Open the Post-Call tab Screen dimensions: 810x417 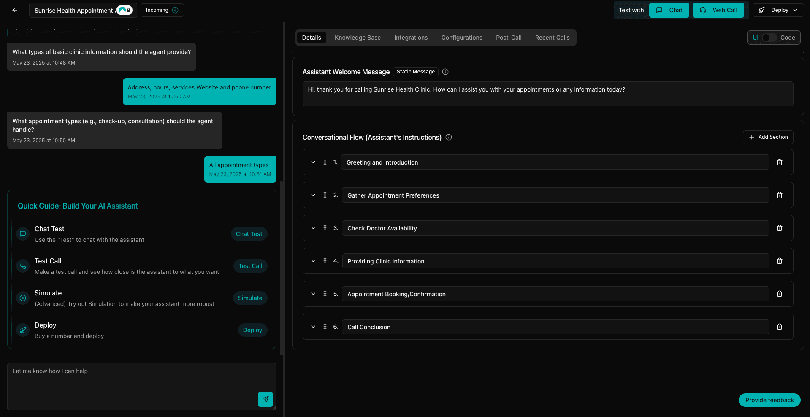click(x=509, y=38)
